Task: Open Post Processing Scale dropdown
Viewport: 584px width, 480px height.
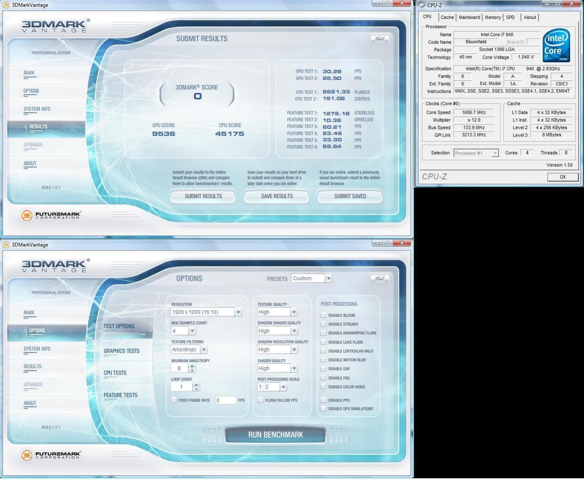Action: [x=283, y=387]
